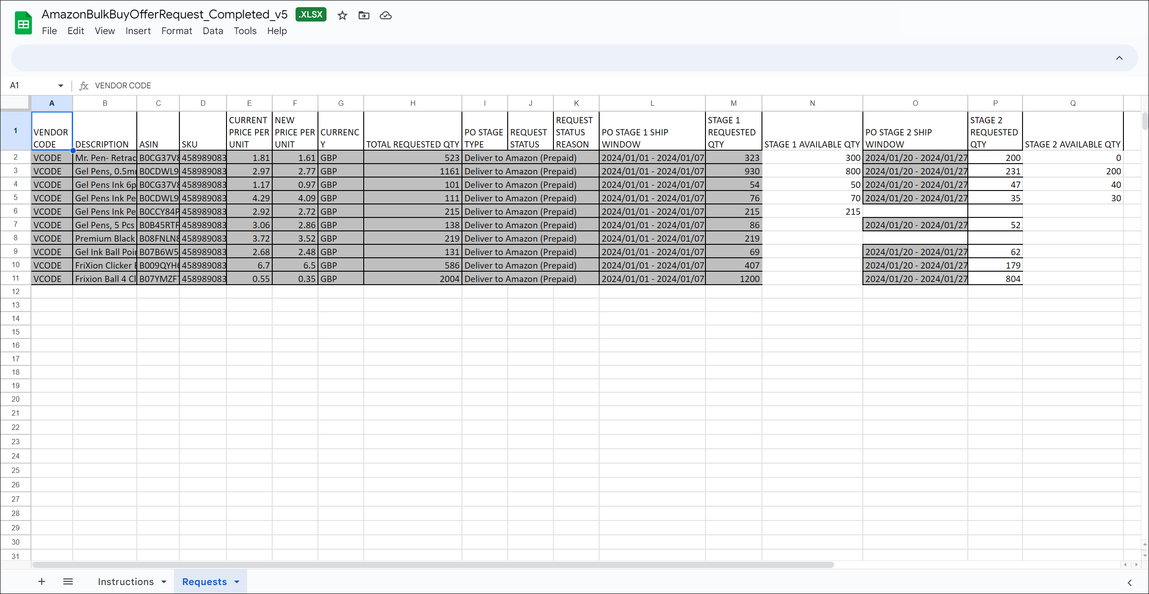
Task: Open the Name box dropdown arrow
Action: [61, 86]
